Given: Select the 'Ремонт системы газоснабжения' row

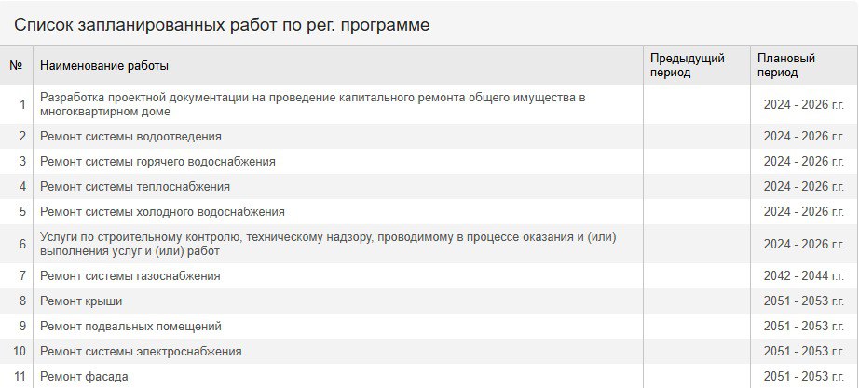Looking at the screenshot, I should 429,275.
